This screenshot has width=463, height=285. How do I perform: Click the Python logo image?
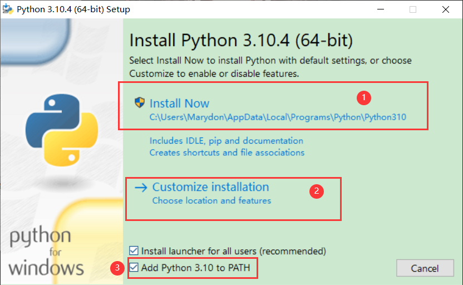pos(62,130)
